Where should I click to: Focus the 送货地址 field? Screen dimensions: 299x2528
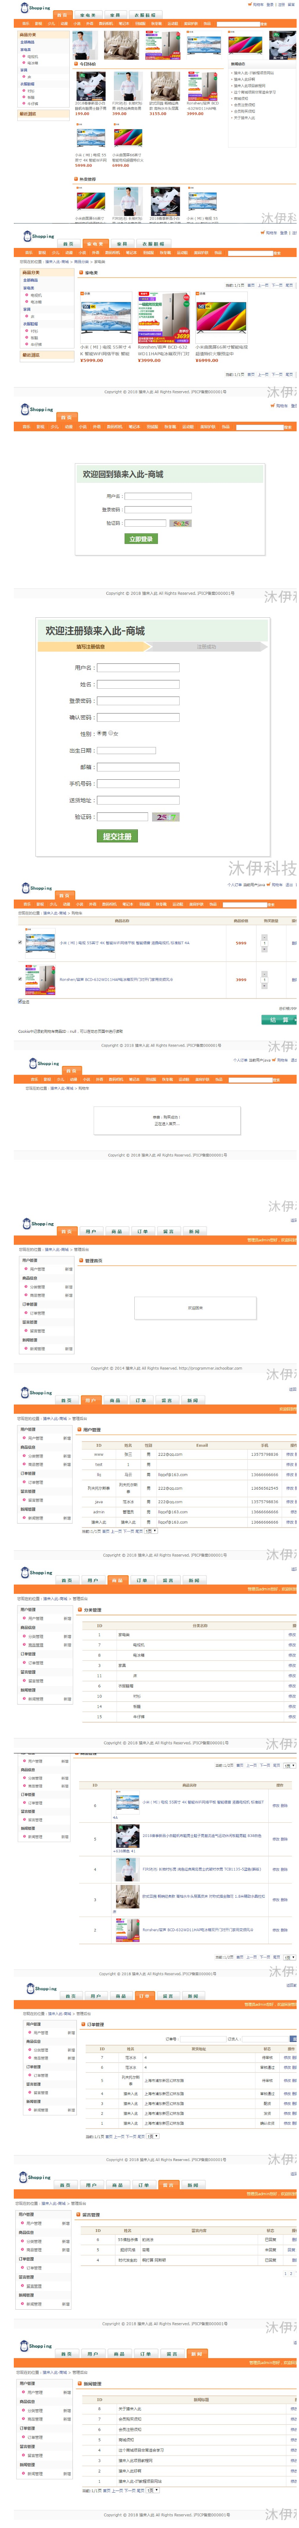pyautogui.click(x=138, y=800)
